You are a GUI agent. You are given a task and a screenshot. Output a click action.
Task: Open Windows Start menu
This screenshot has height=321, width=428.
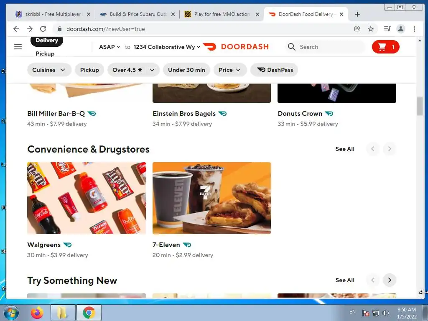[x=11, y=313]
